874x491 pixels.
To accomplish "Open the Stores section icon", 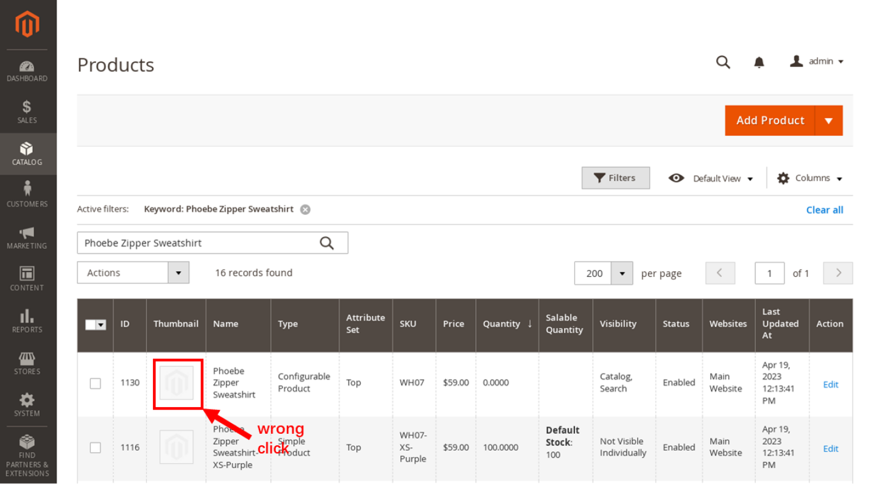I will click(x=27, y=363).
